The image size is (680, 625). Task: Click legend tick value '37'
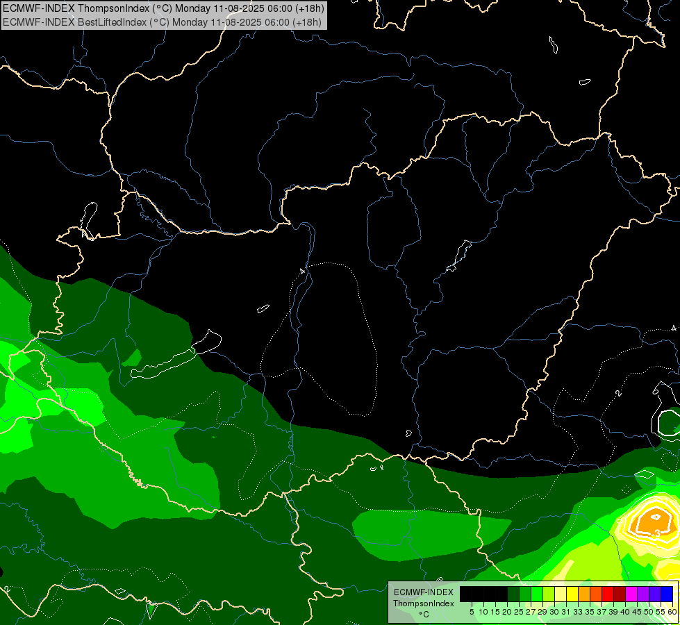coord(602,612)
